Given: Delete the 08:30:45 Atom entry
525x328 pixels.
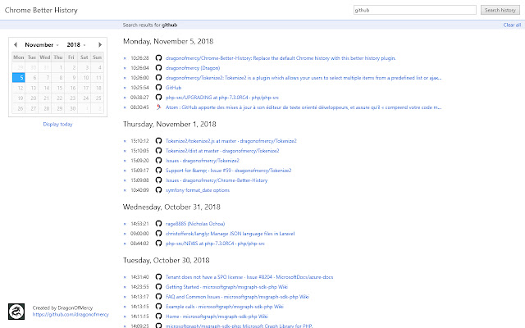Looking at the screenshot, I should pyautogui.click(x=125, y=107).
